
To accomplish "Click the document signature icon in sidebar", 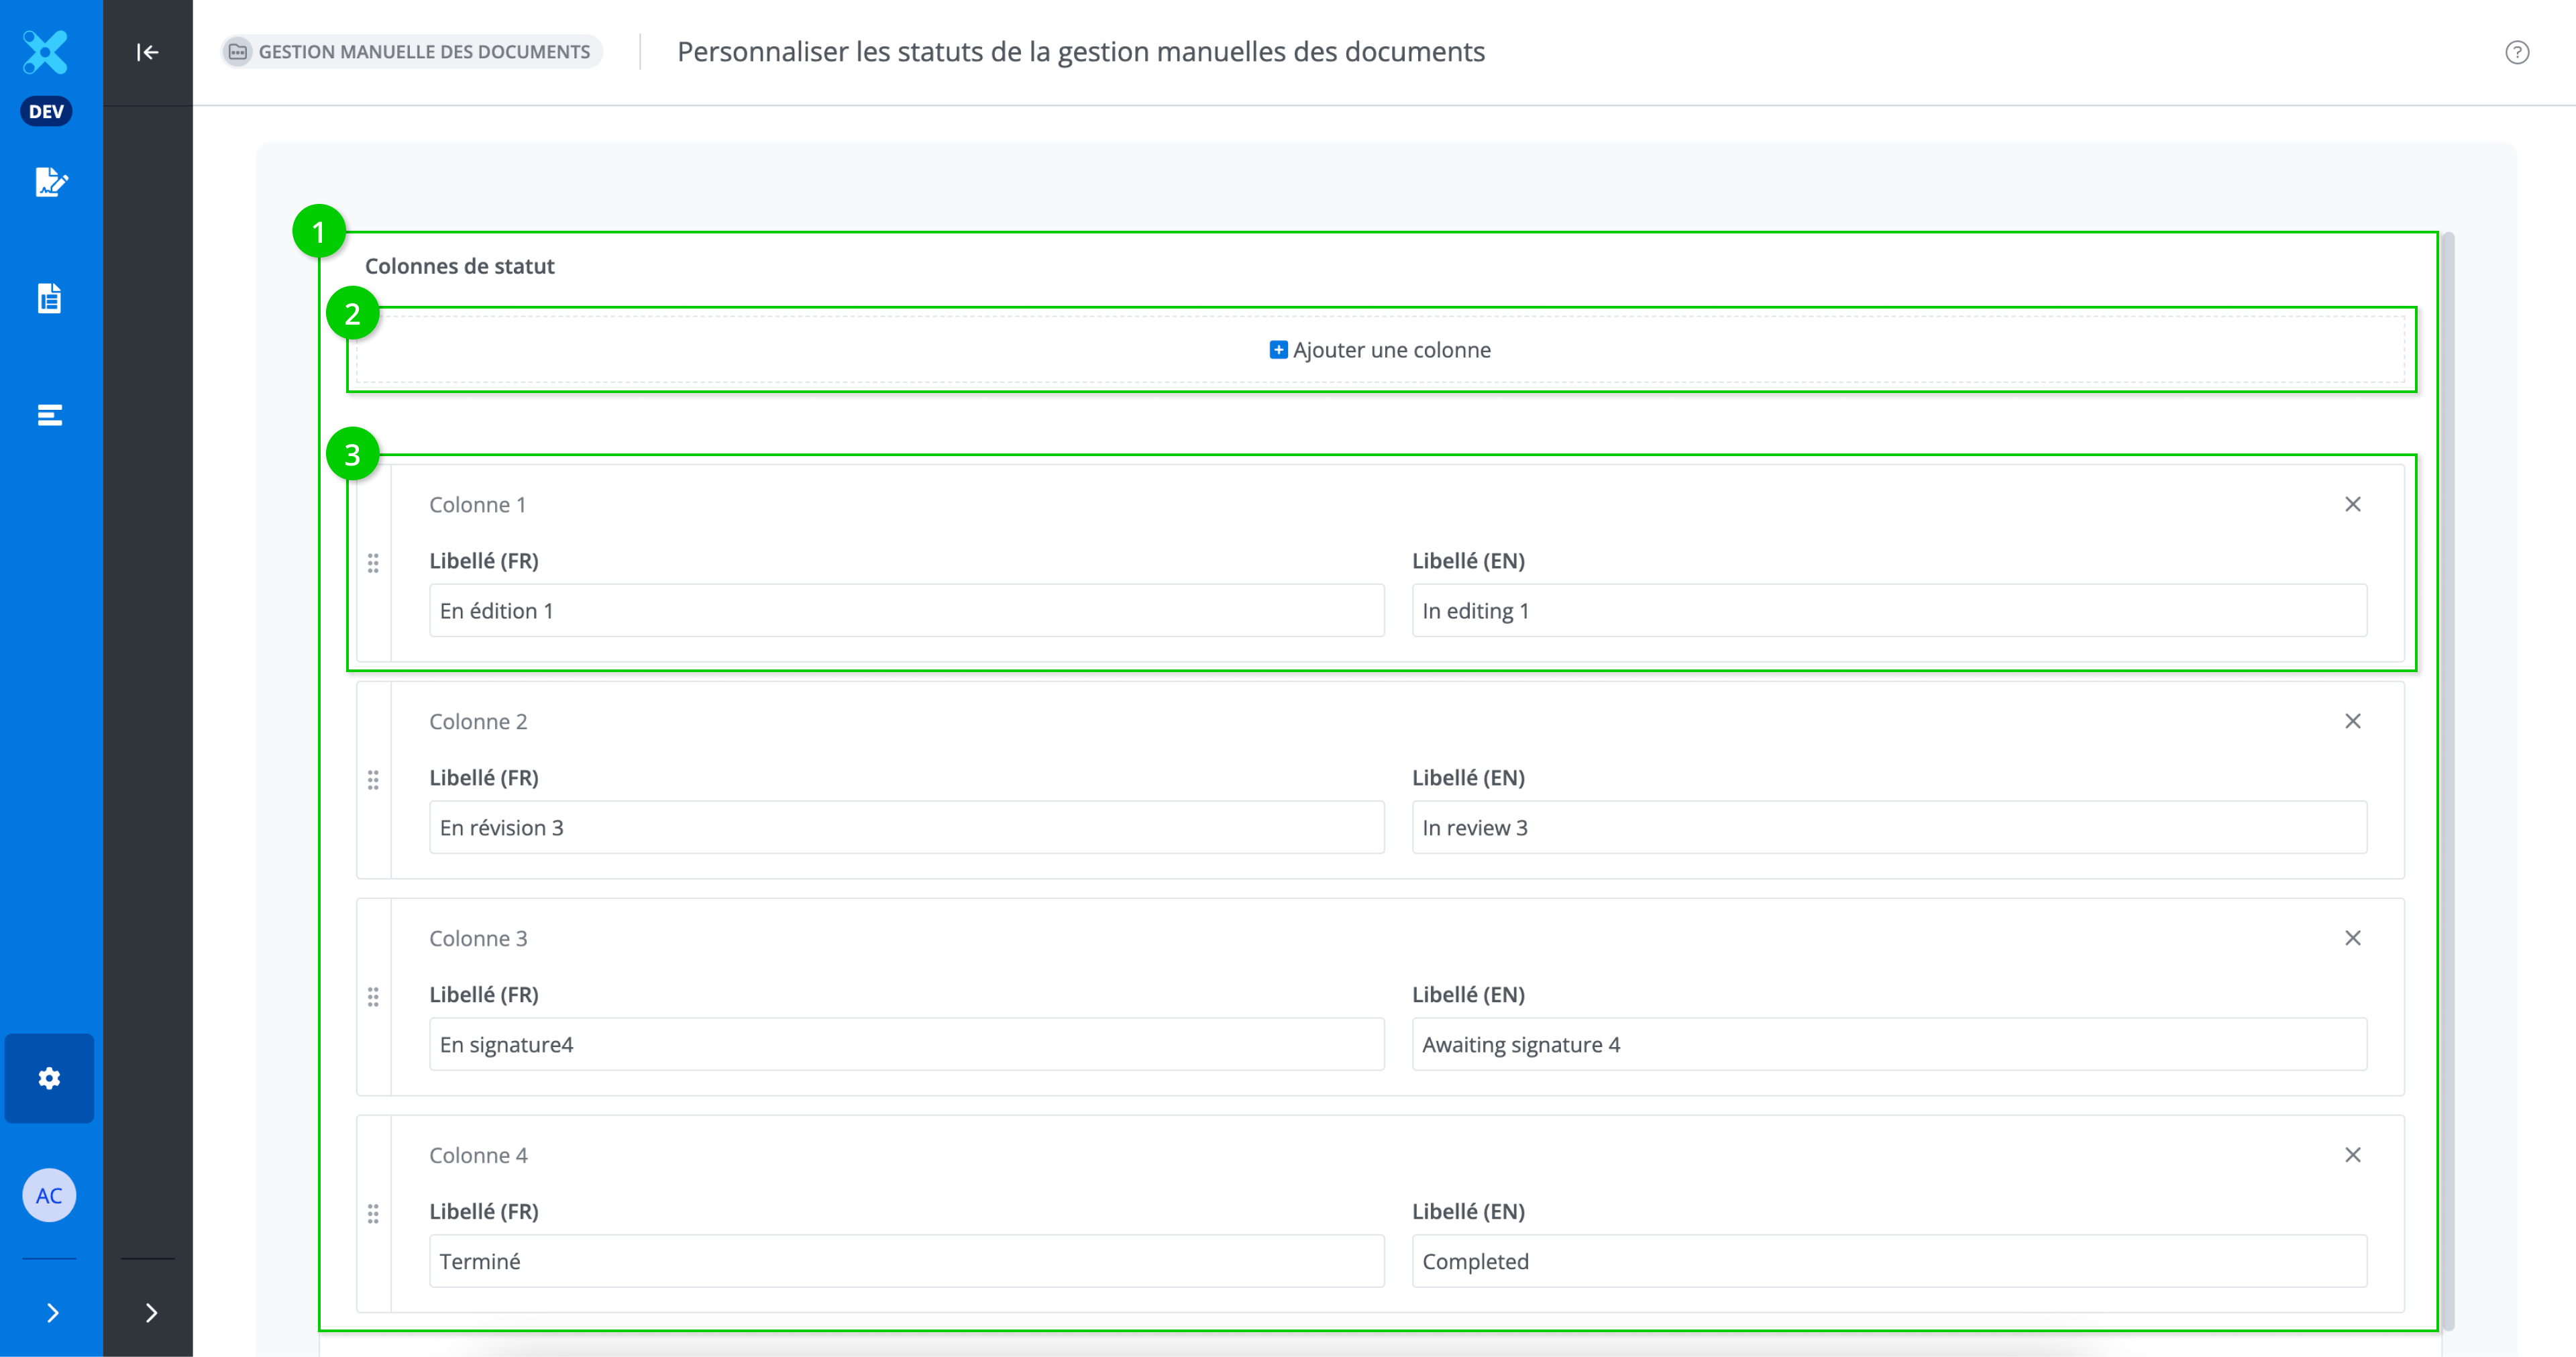I will 50,182.
